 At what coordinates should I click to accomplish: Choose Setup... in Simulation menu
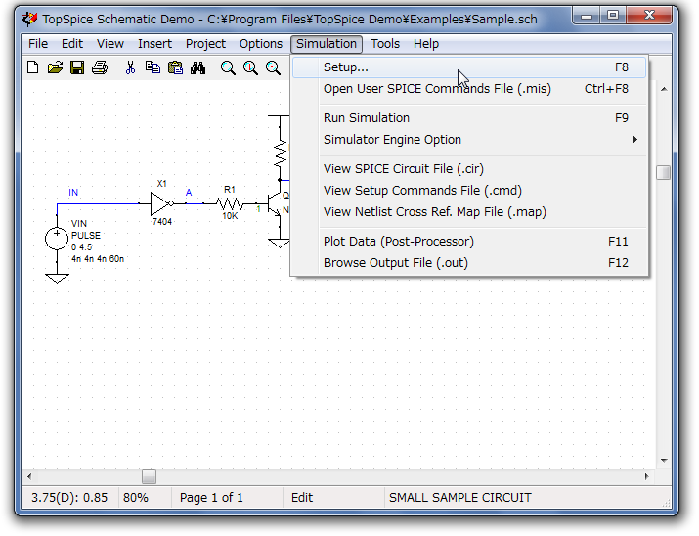pyautogui.click(x=469, y=67)
